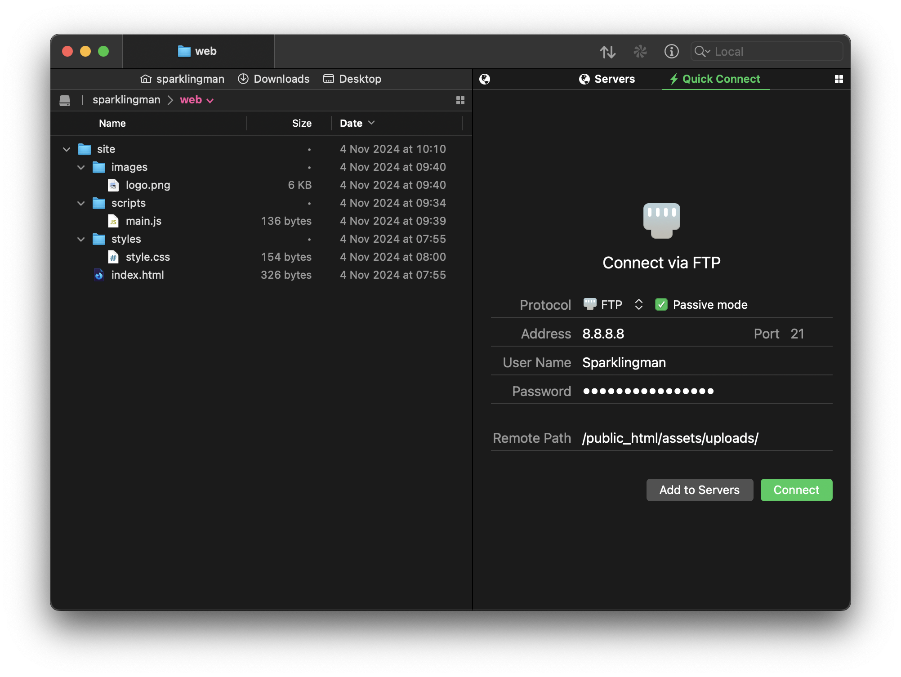This screenshot has width=901, height=677.
Task: Select the scripts folder row name
Action: pos(129,203)
